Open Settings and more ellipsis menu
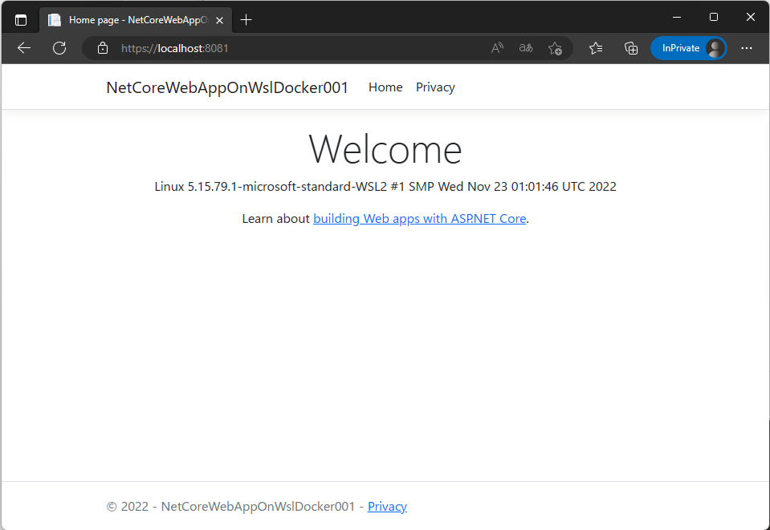770x530 pixels. coord(747,48)
